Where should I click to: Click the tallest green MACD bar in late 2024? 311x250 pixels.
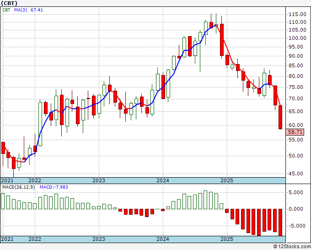(x=205, y=200)
